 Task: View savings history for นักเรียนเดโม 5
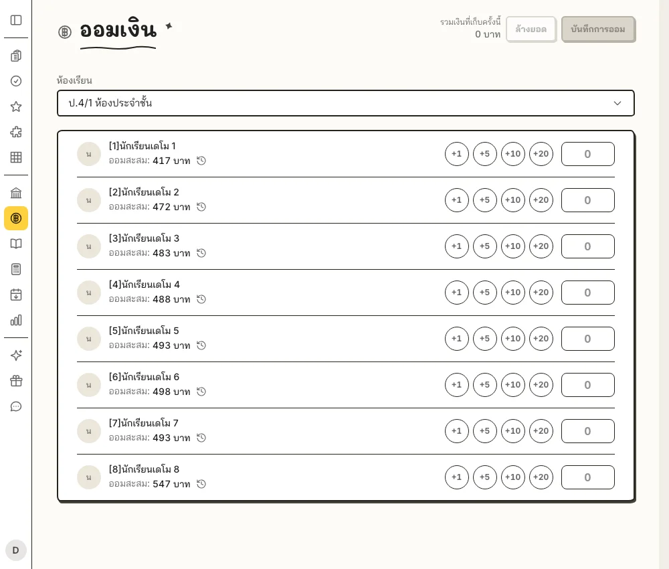201,345
